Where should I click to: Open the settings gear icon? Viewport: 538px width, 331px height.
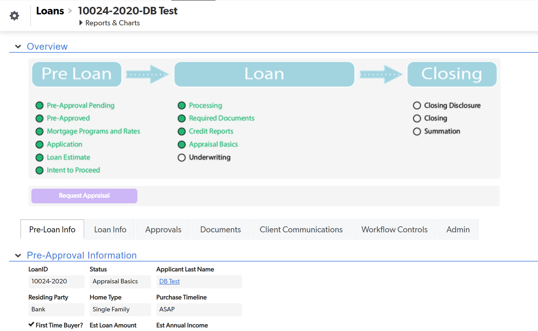click(14, 16)
